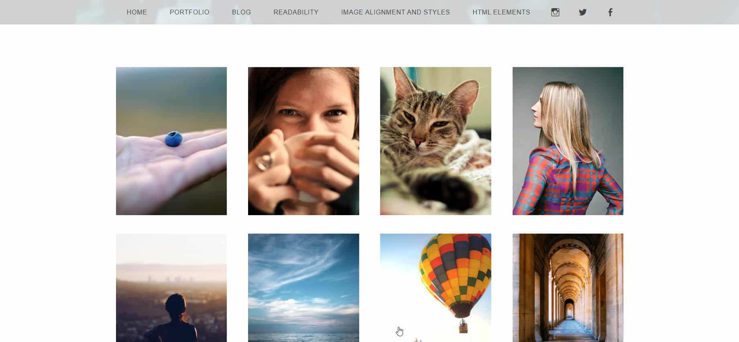
Task: Open Image Alignment and Styles page
Action: [395, 12]
